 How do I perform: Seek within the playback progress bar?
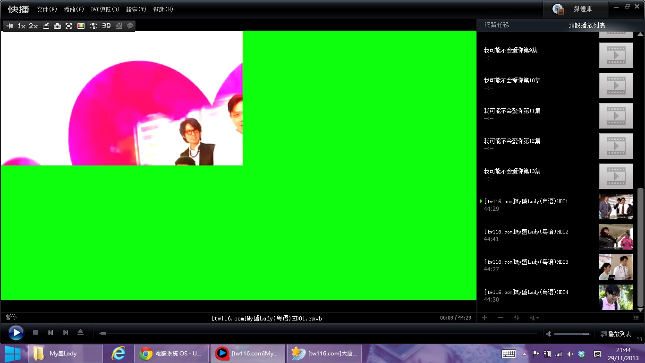(318, 334)
